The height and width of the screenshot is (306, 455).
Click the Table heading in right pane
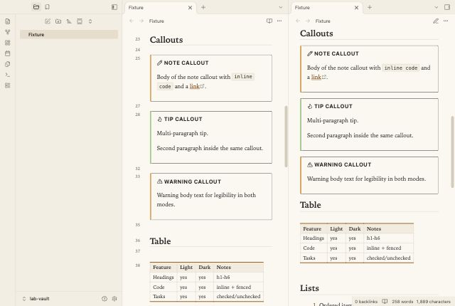pos(311,205)
